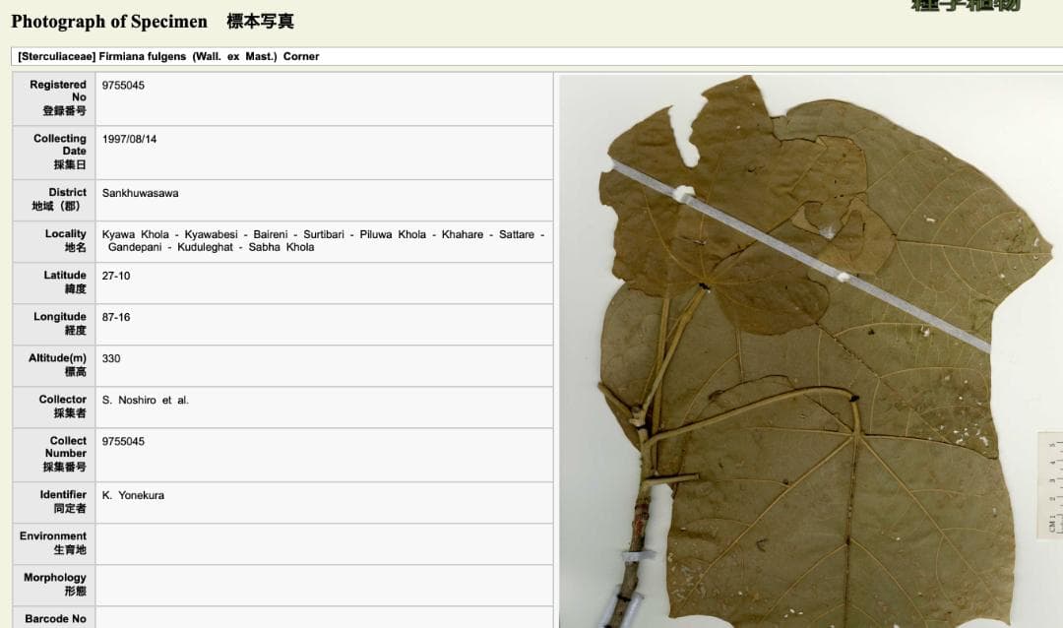Click the Japanese logo text at top right

[x=966, y=6]
